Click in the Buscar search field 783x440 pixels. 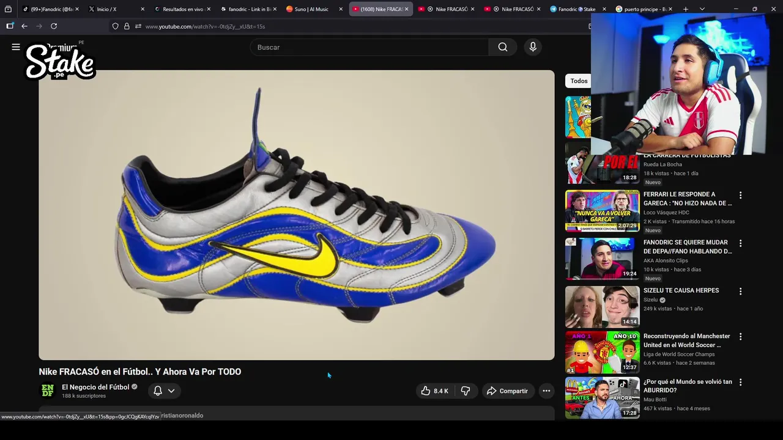click(x=369, y=47)
